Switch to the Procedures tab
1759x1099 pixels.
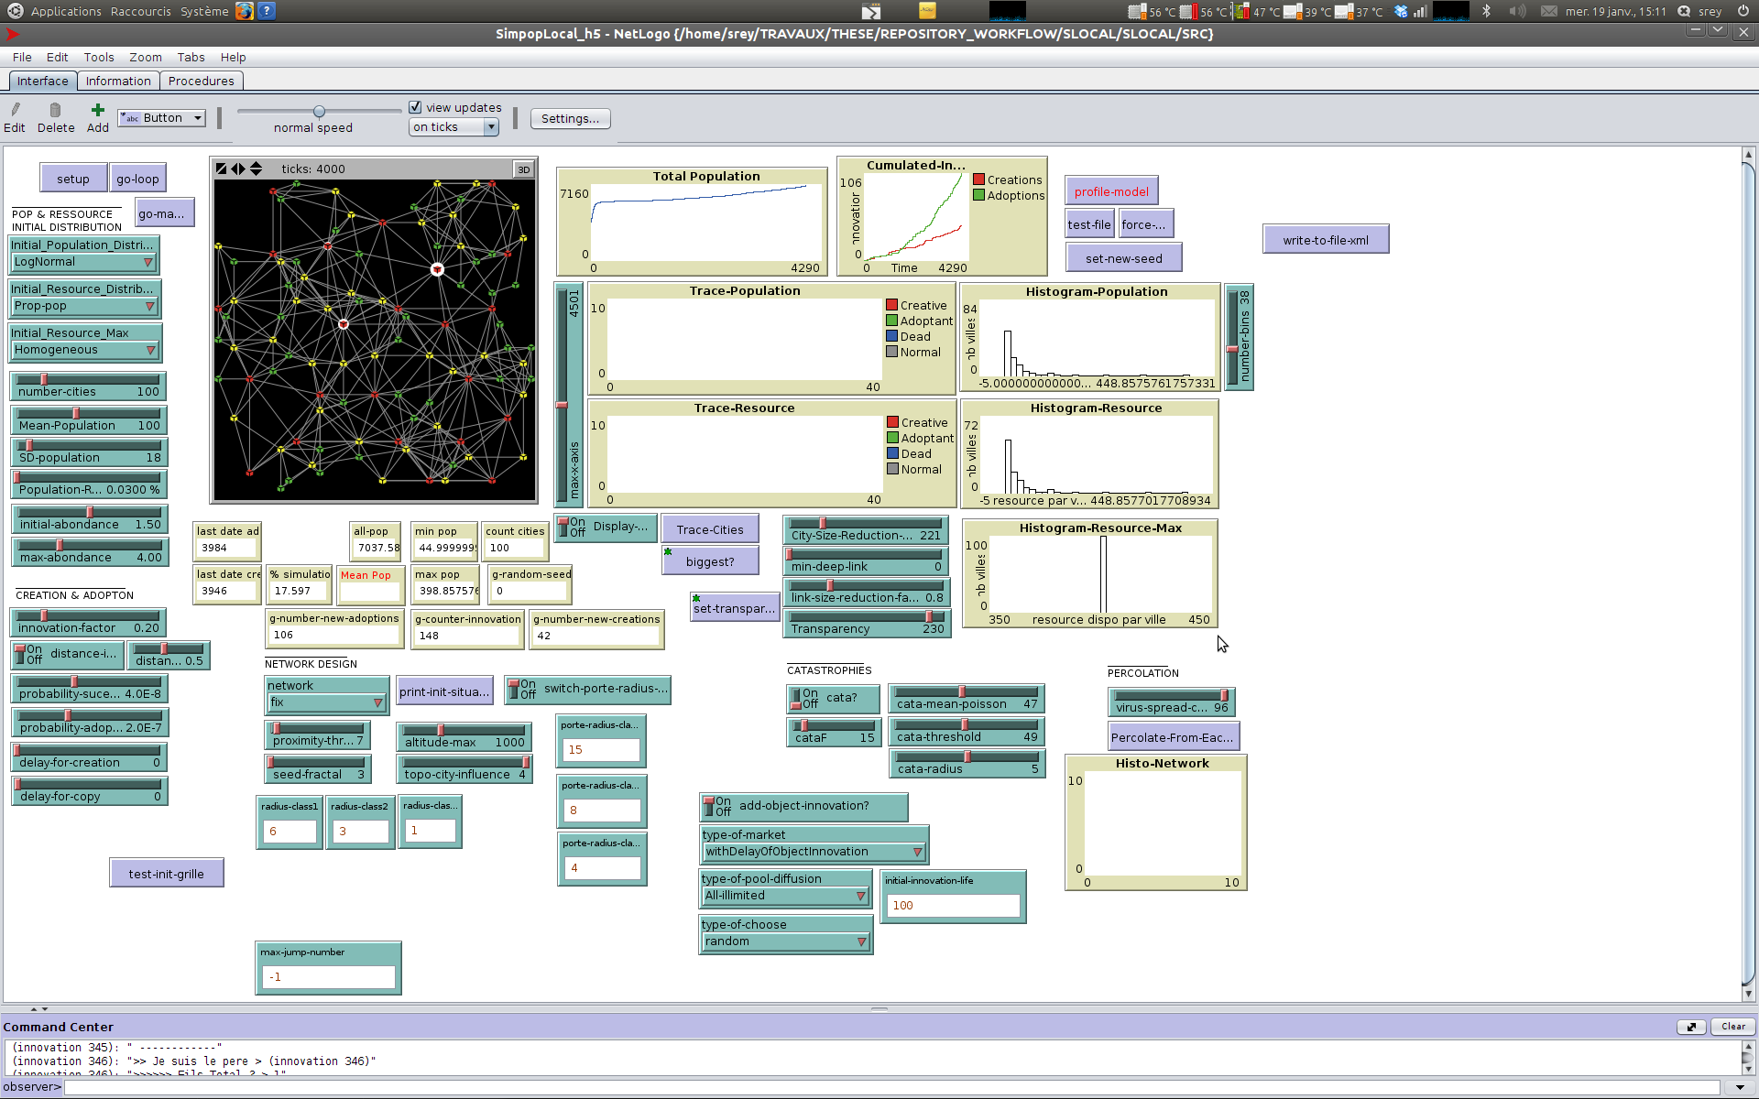tap(201, 81)
